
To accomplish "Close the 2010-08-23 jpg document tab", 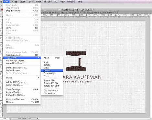I will pyautogui.click(x=81, y=13).
